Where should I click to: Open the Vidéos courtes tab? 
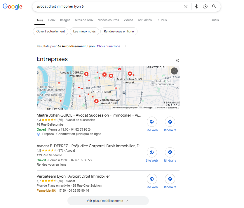[x=109, y=20]
